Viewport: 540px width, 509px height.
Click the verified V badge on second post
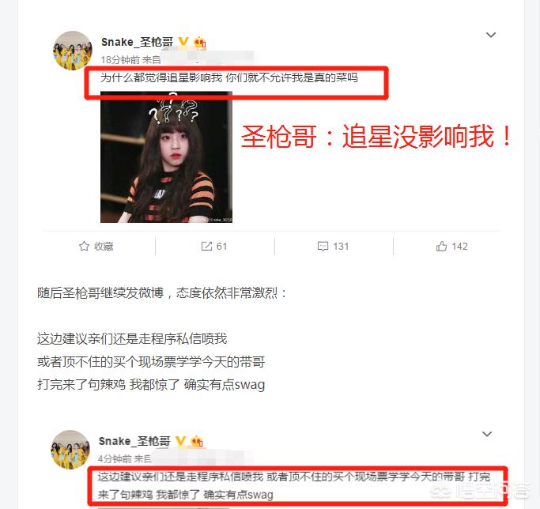(181, 440)
